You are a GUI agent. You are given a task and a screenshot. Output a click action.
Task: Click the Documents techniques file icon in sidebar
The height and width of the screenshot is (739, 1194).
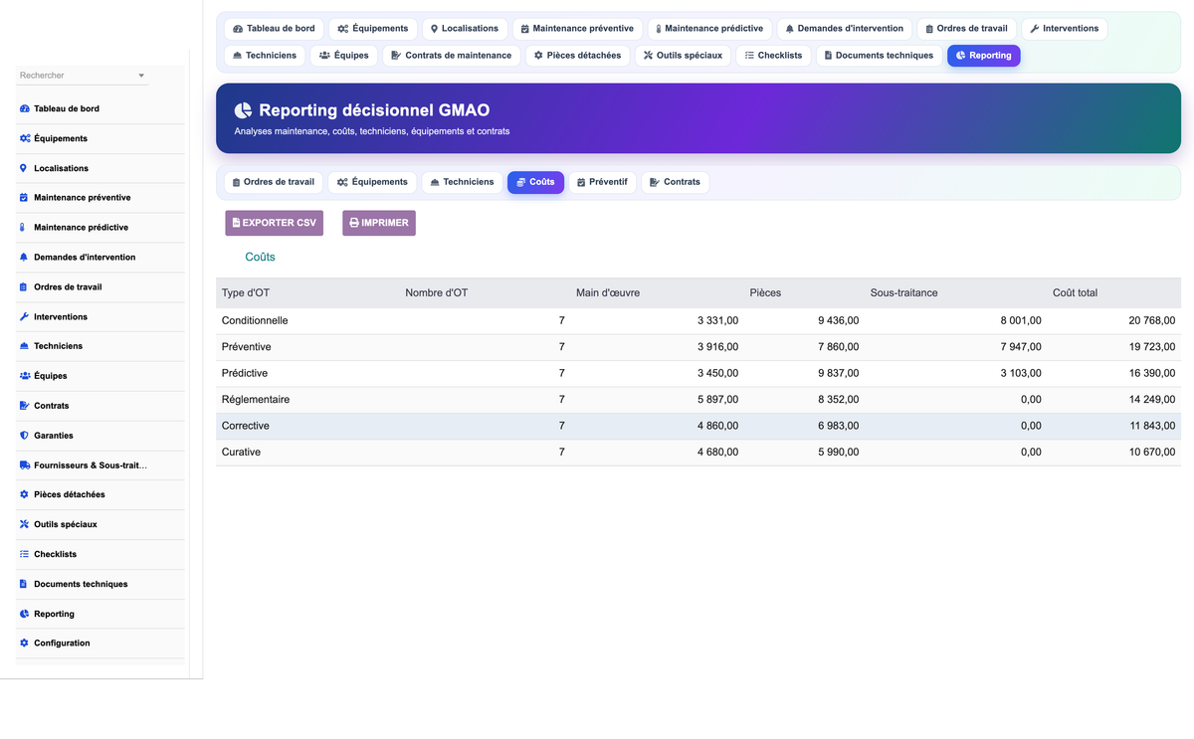[x=24, y=584]
